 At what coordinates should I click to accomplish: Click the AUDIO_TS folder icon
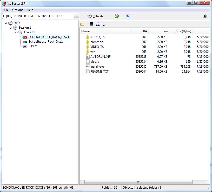[88, 37]
